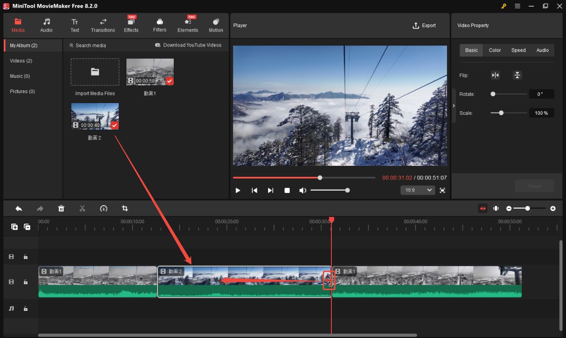This screenshot has width=566, height=338.
Task: Toggle timeline snapping magnet icon
Action: 483,208
